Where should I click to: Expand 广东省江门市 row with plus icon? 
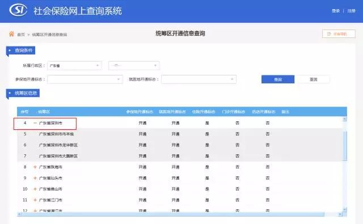pos(35,200)
